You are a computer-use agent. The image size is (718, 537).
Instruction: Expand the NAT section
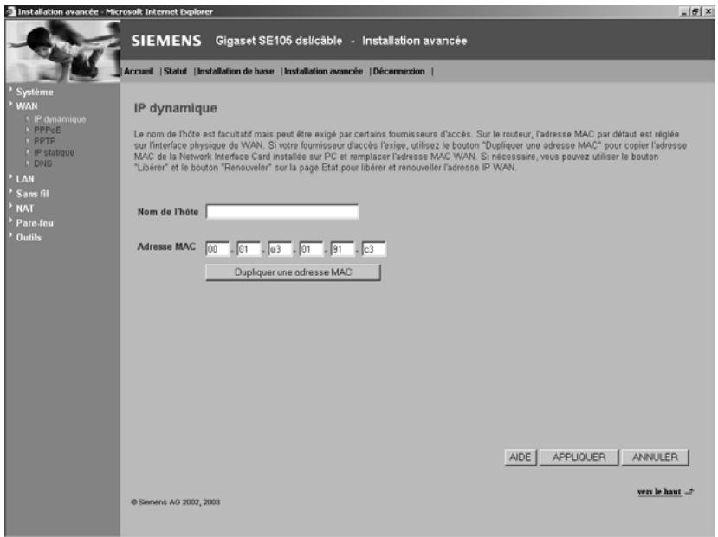pos(25,208)
